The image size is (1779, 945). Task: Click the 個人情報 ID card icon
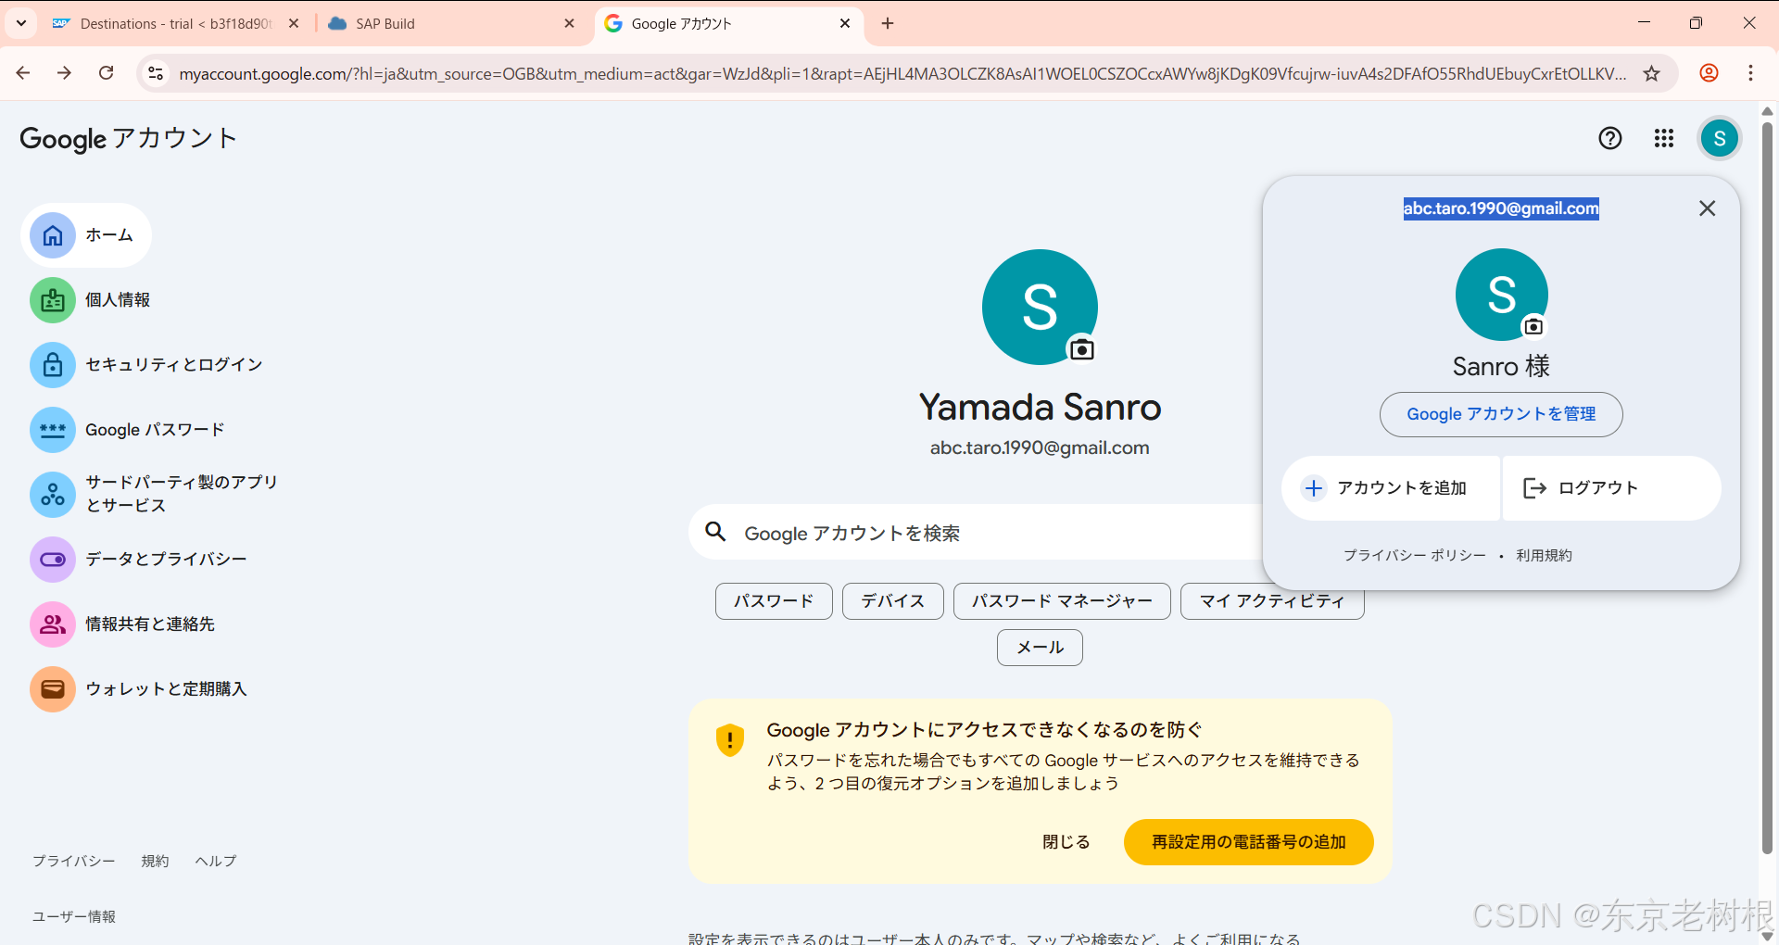[53, 300]
